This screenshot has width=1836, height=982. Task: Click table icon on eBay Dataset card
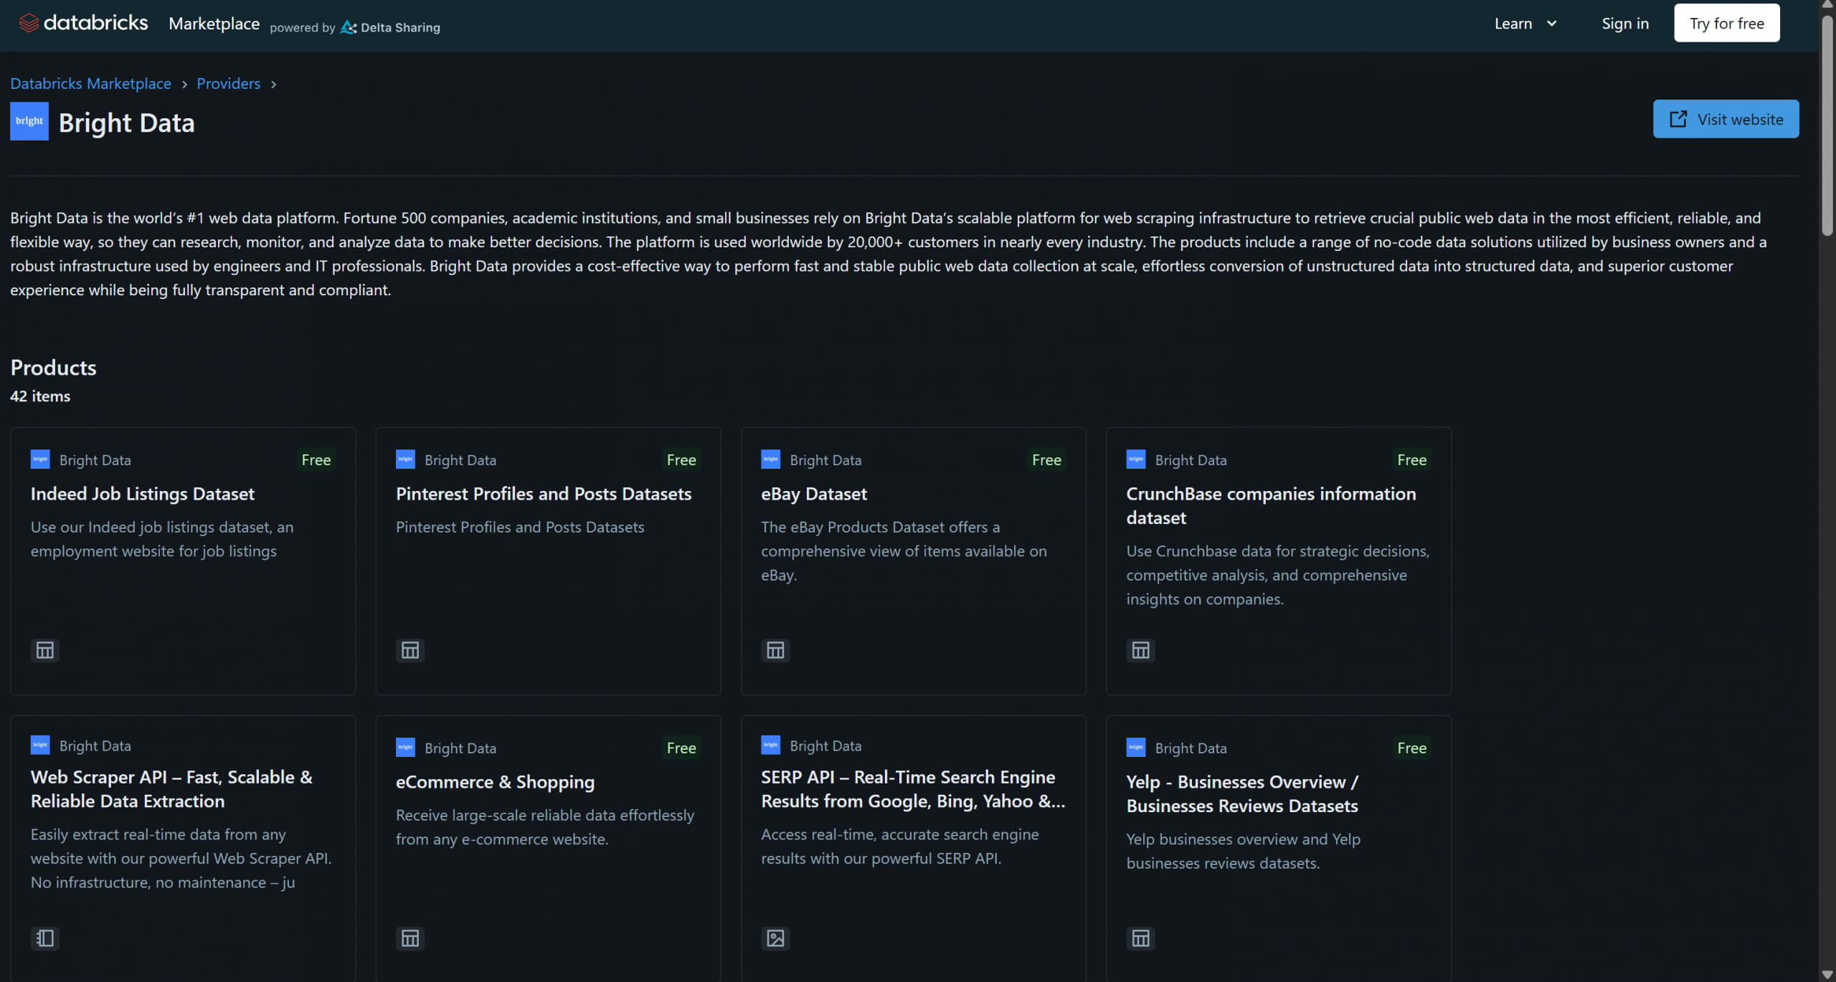(775, 650)
